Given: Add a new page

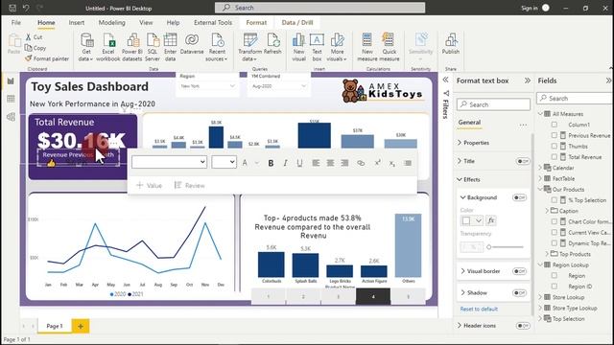Looking at the screenshot, I should pos(81,326).
